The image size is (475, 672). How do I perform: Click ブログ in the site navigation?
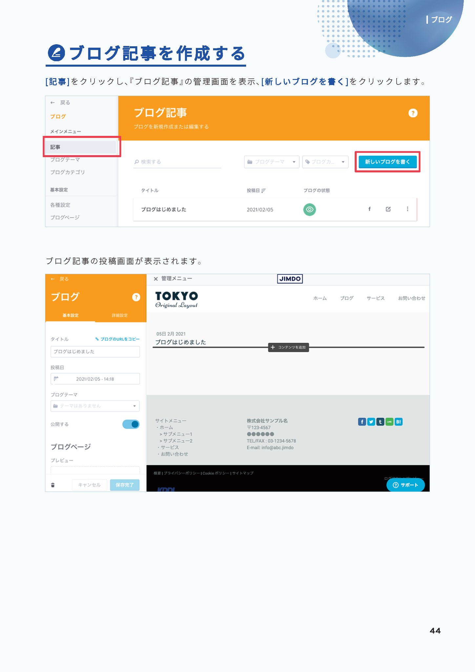[347, 298]
